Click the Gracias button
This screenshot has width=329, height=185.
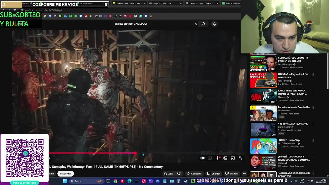[231, 174]
